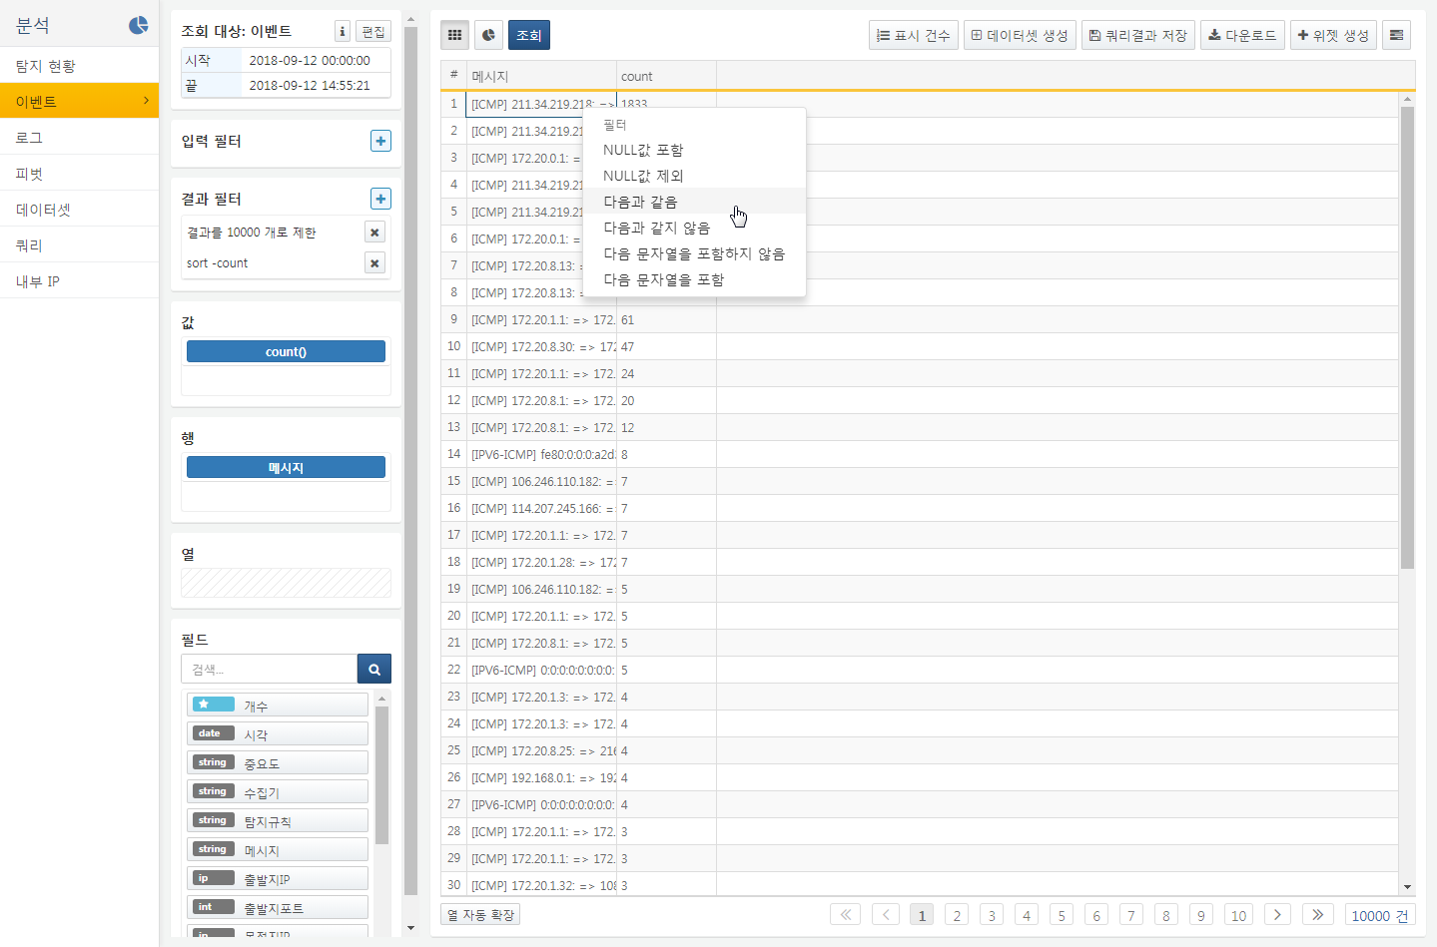
Task: Go to the previous results page
Action: tap(886, 914)
